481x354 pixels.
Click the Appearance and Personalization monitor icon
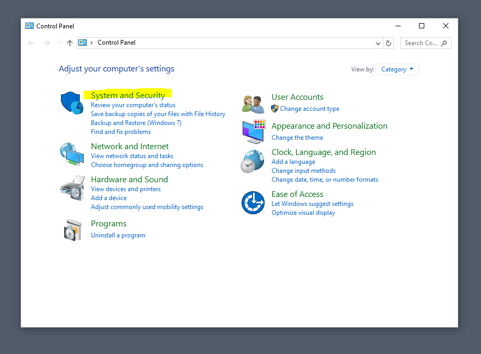[x=254, y=132]
